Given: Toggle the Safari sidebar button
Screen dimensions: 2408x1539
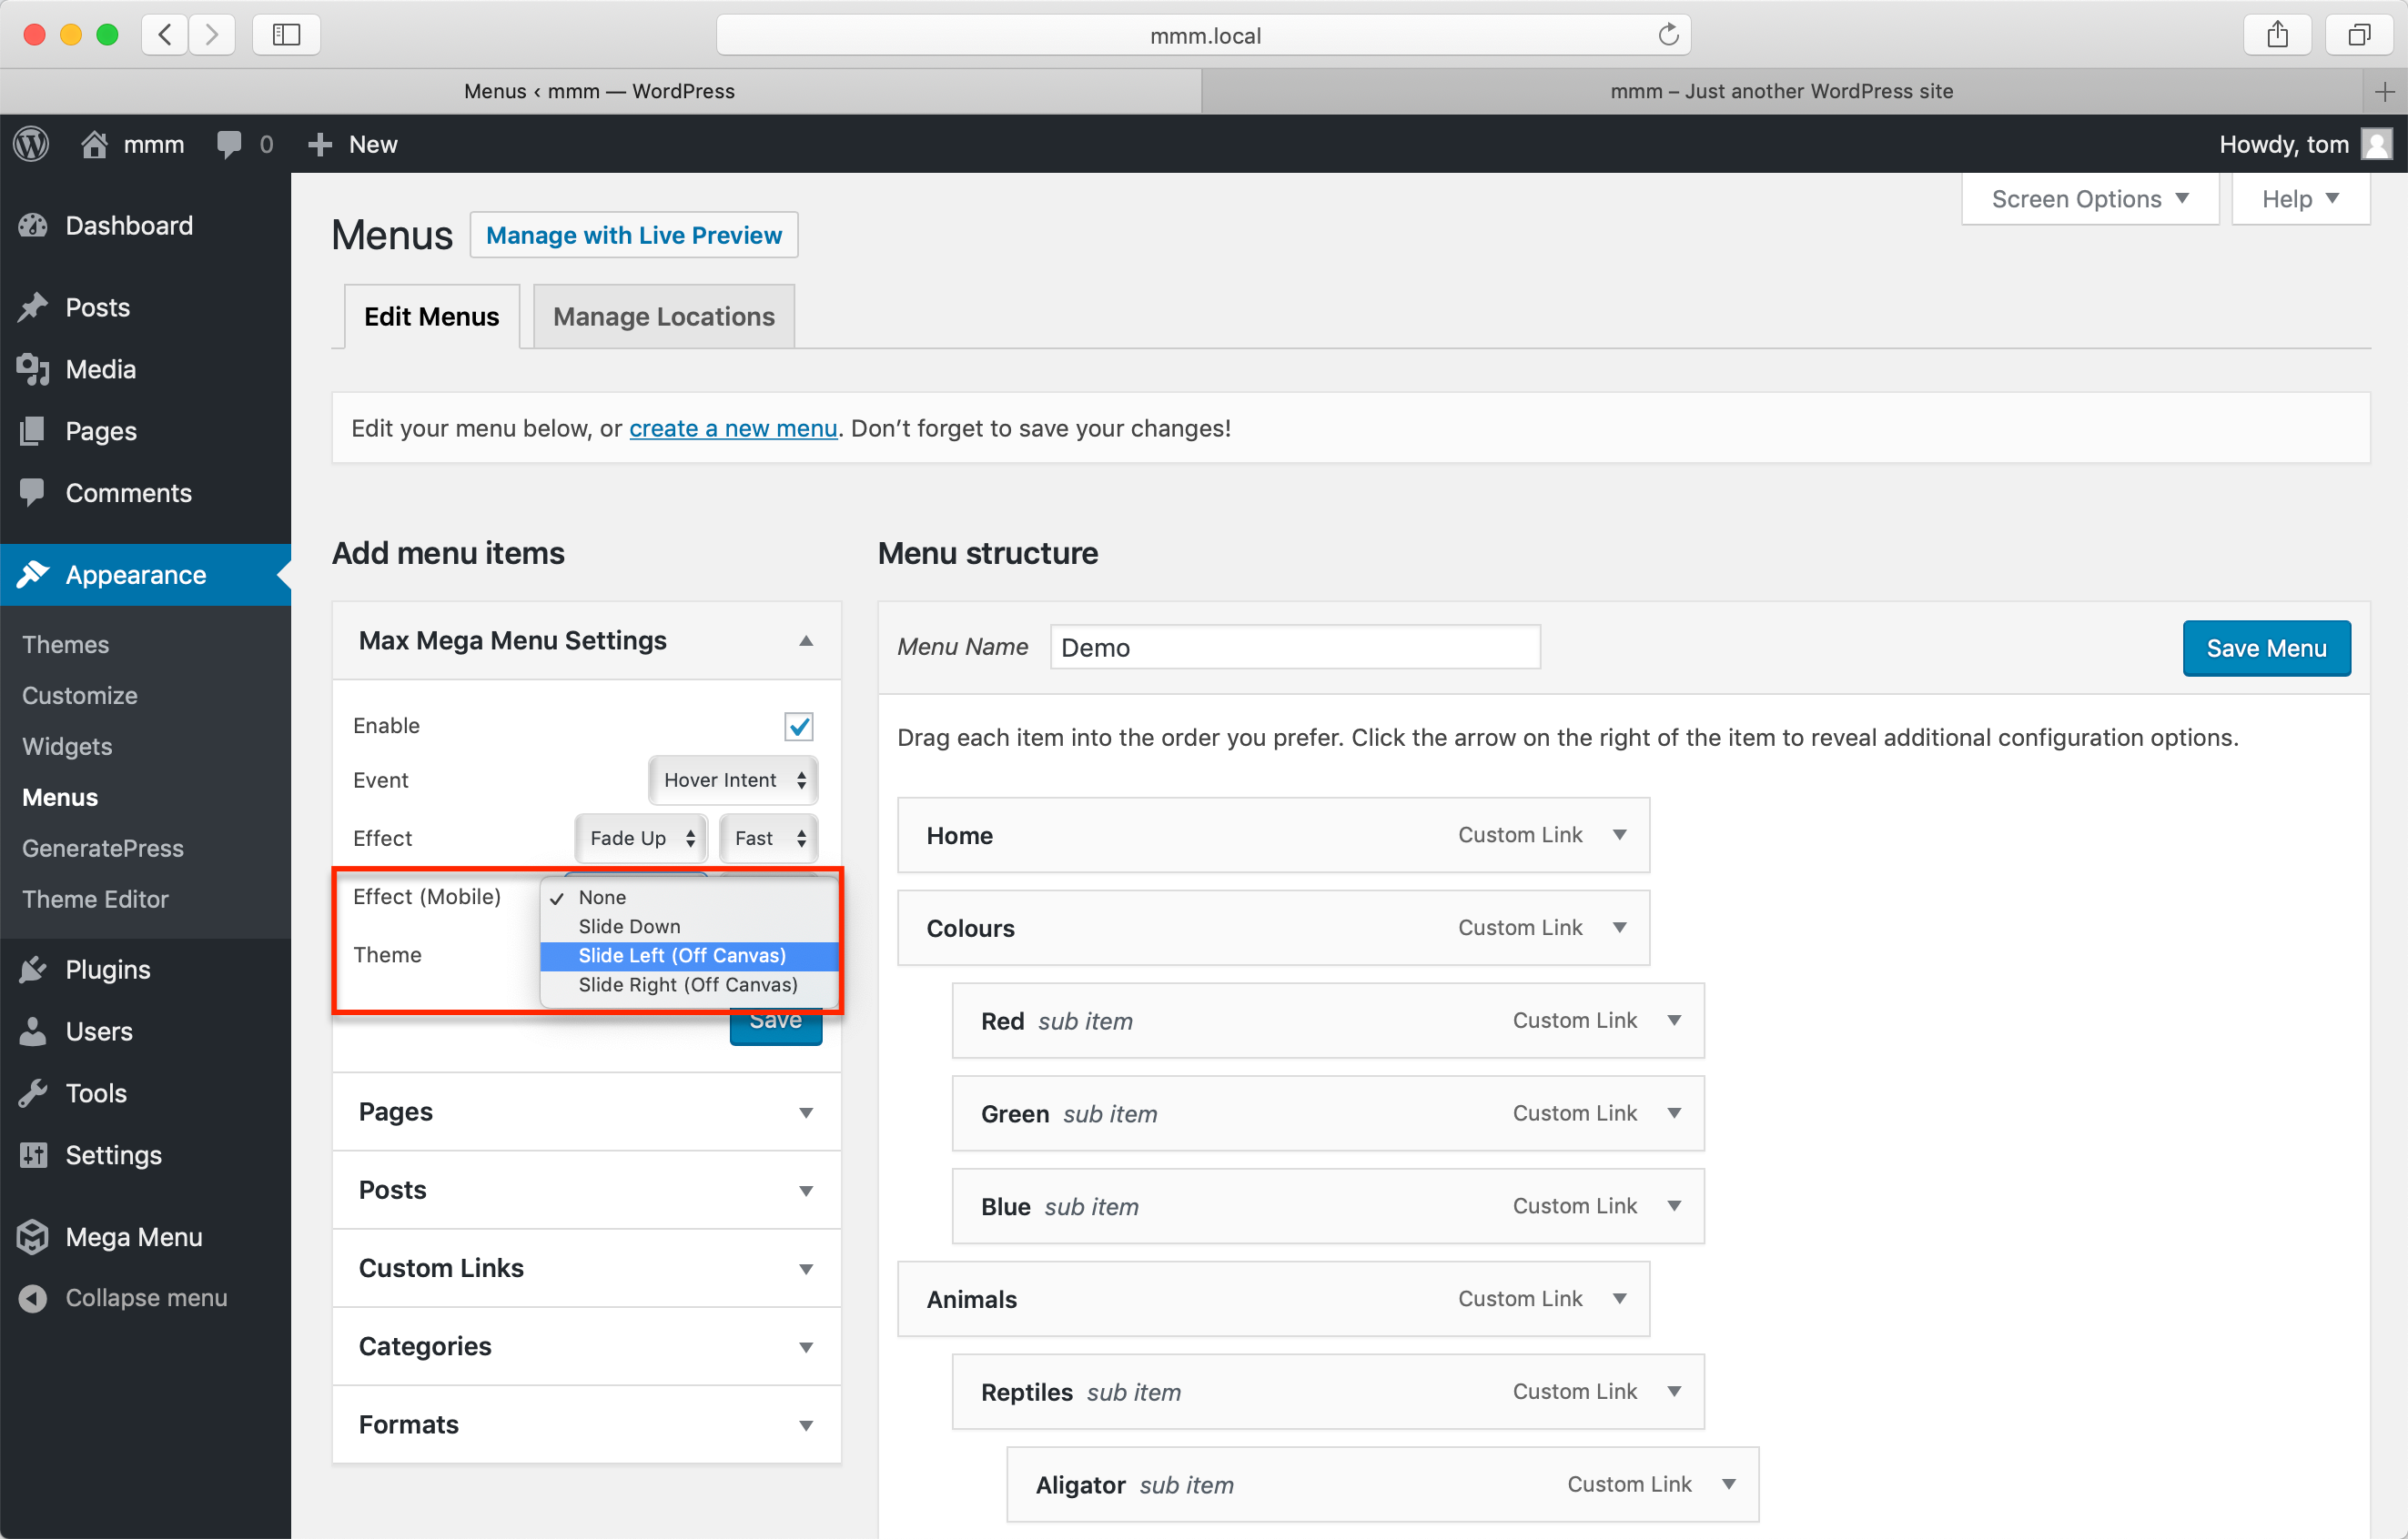Looking at the screenshot, I should tap(286, 35).
